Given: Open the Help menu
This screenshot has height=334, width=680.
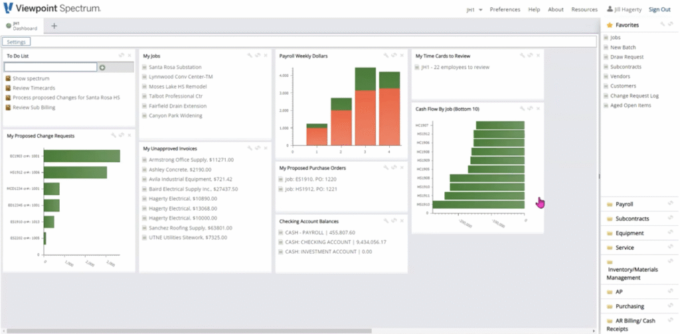Looking at the screenshot, I should (x=534, y=9).
